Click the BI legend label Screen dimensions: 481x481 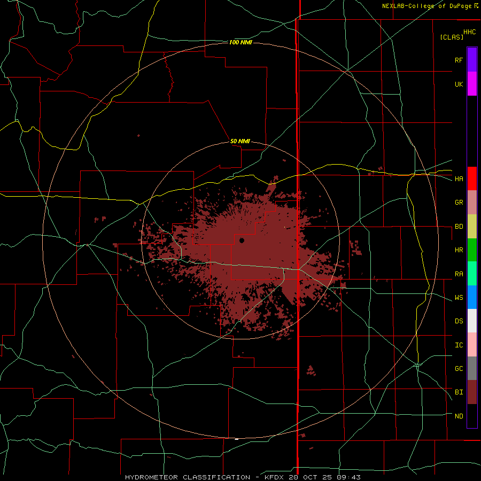pos(459,392)
